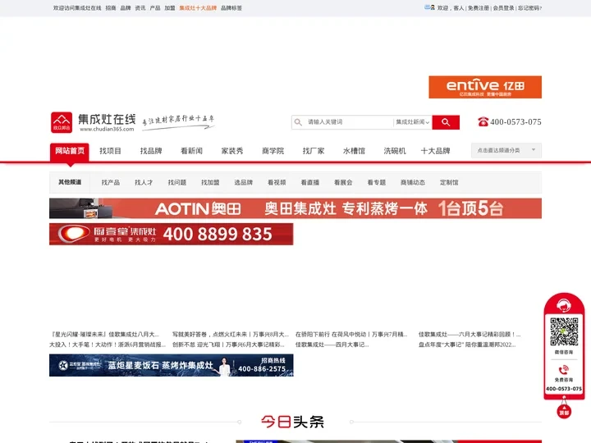Select the 网站首页 nav tab
This screenshot has width=591, height=443.
(x=70, y=151)
